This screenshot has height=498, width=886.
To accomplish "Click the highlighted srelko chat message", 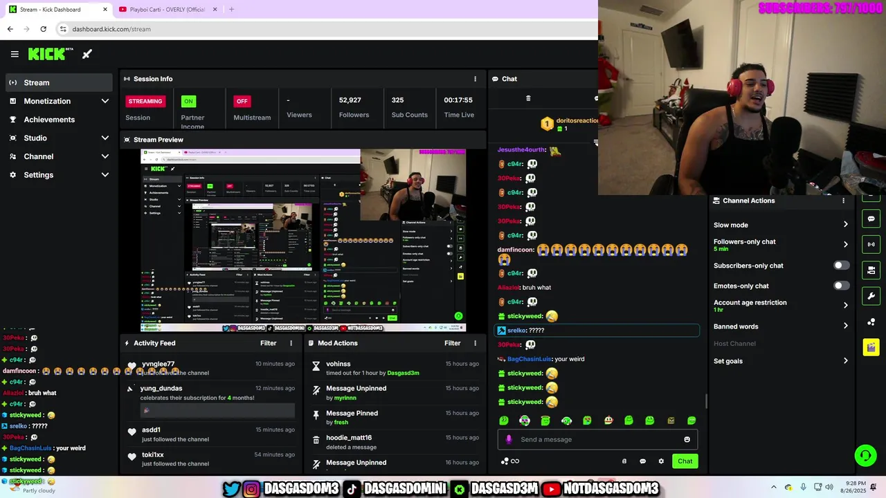I will point(597,331).
